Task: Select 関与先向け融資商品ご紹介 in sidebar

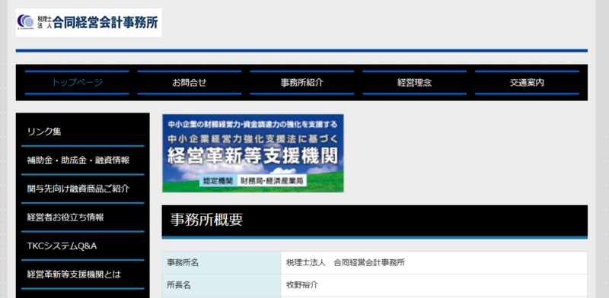Action: (83, 189)
